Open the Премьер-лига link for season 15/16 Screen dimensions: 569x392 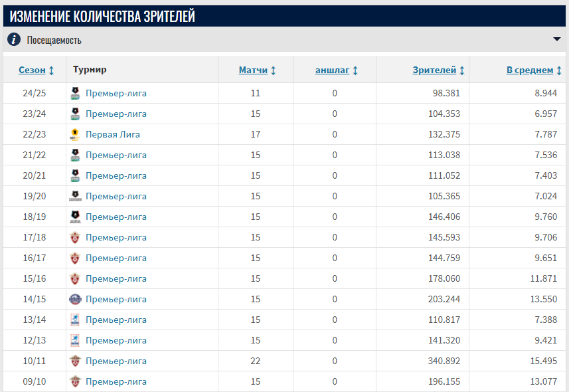tap(116, 278)
